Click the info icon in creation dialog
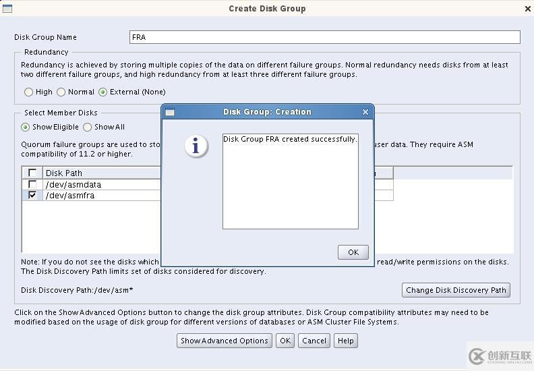The height and width of the screenshot is (371, 534). [x=196, y=146]
